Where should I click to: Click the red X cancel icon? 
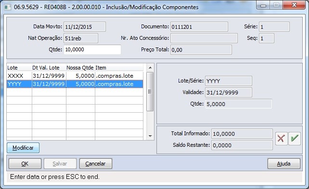[x=281, y=139]
